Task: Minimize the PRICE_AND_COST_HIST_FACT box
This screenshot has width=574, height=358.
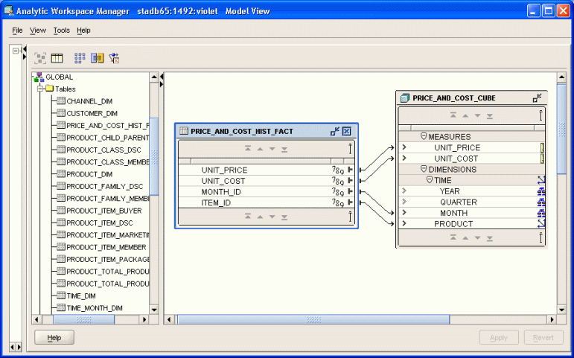Action: (x=335, y=131)
